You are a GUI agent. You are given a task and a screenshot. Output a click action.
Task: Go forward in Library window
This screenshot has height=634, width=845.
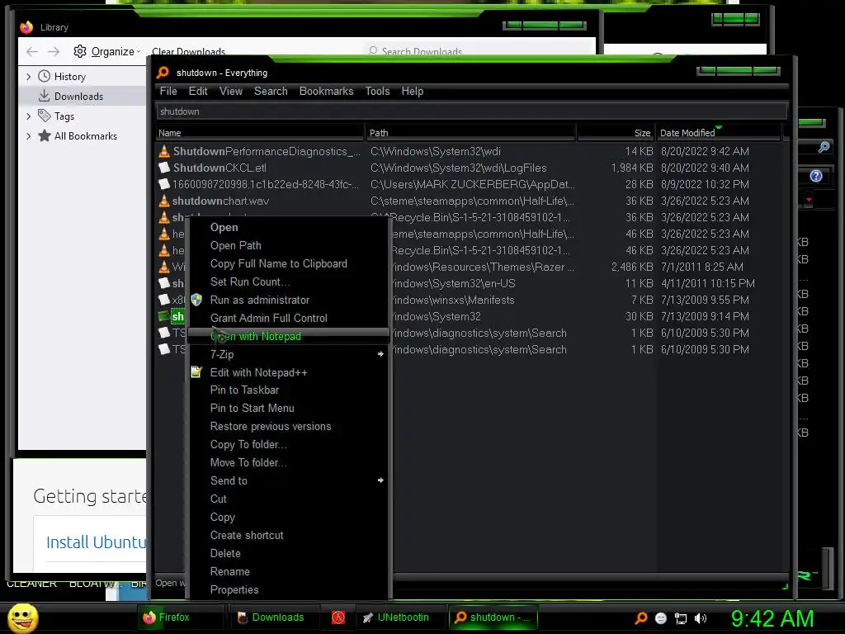pyautogui.click(x=54, y=51)
